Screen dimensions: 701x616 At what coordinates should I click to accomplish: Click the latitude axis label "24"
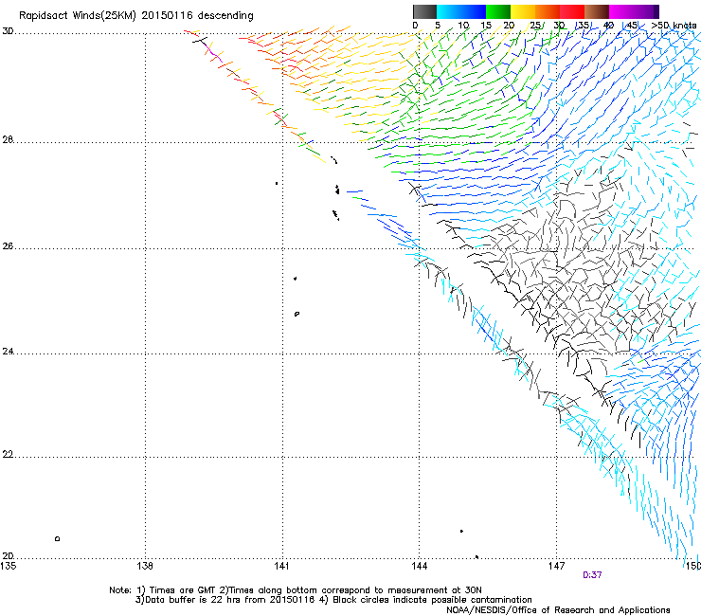(8, 352)
